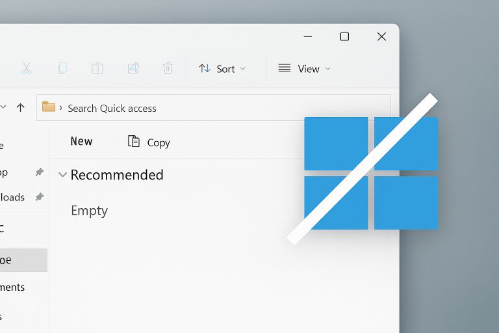Select the highlighted sidebar item
The width and height of the screenshot is (499, 333).
(23, 260)
